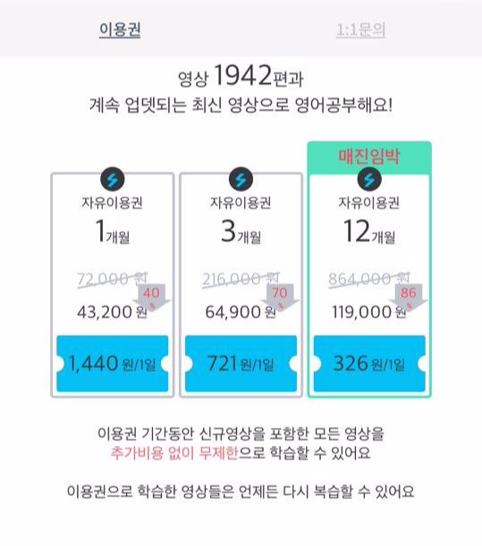Open the 1:1문의 tab
The width and height of the screenshot is (482, 546).
click(x=360, y=30)
